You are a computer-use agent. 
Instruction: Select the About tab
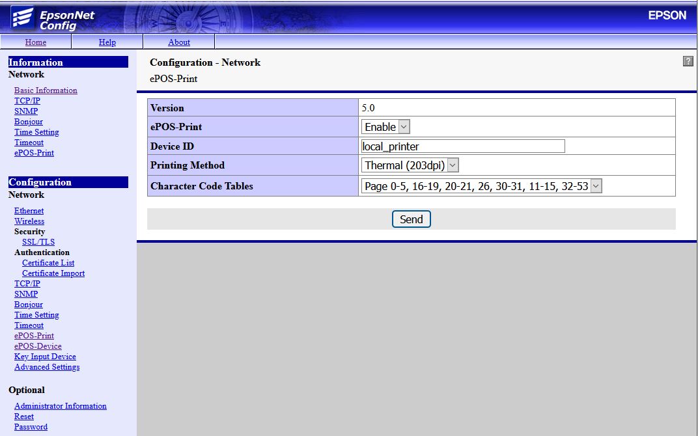click(179, 42)
